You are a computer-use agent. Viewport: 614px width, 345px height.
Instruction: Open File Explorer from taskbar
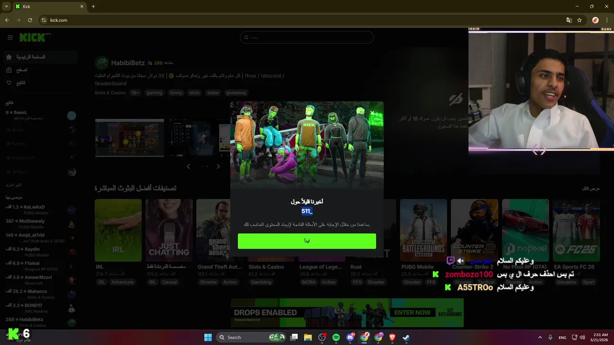tap(308, 337)
